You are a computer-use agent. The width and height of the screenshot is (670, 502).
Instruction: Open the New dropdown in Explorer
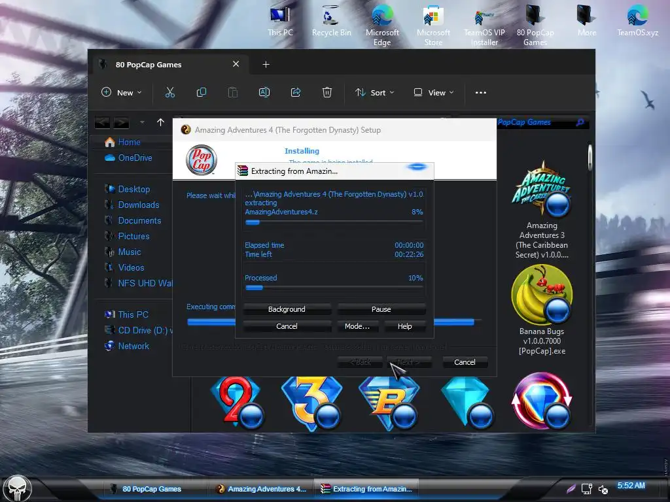121,92
